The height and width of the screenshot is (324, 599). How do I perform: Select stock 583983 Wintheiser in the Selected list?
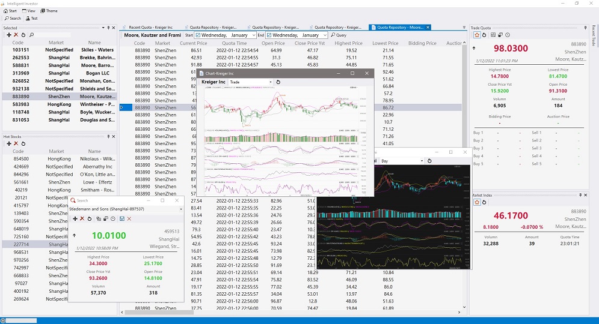[x=60, y=104]
